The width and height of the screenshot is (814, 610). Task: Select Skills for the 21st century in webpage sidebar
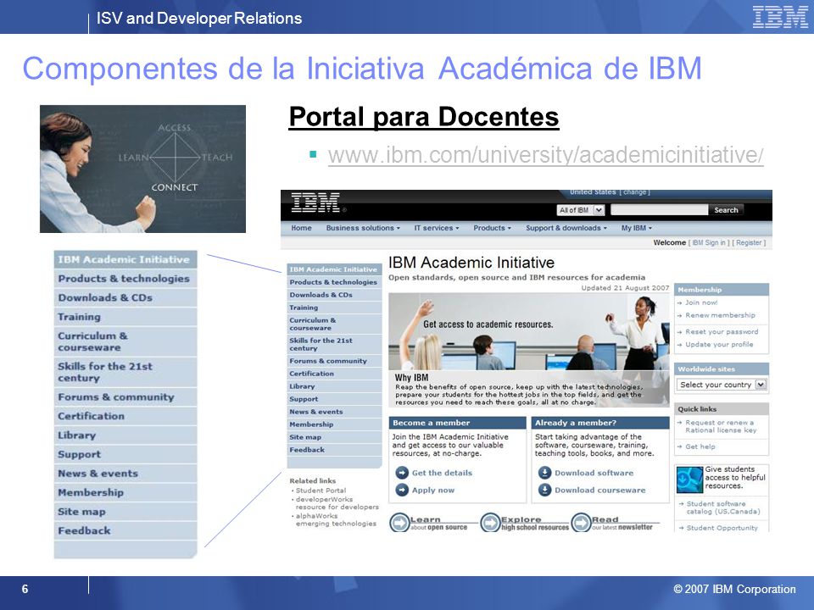coord(333,345)
